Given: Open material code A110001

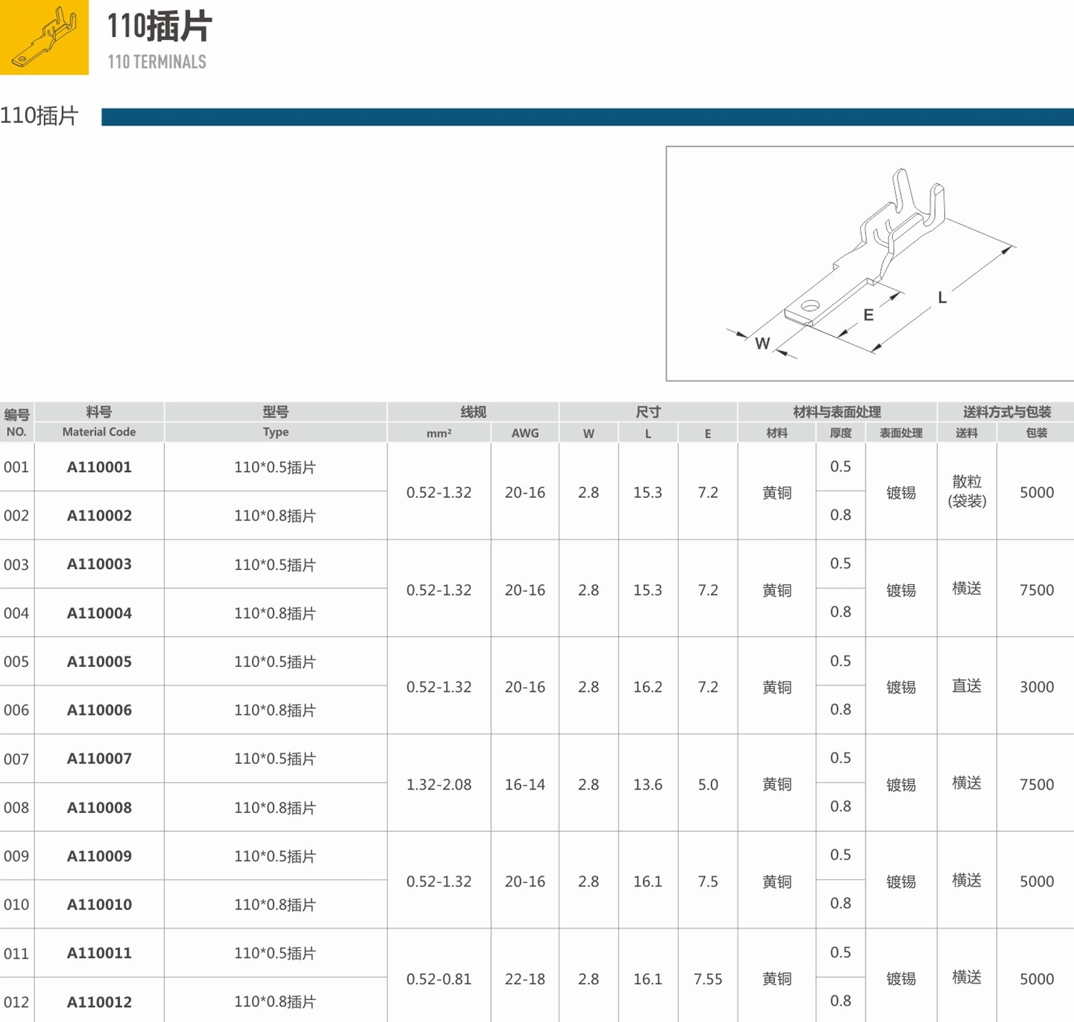Looking at the screenshot, I should coord(99,467).
